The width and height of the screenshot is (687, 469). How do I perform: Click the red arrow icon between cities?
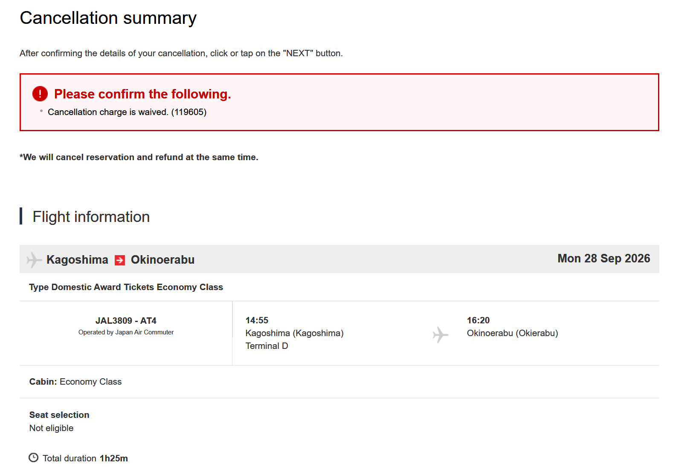point(120,260)
